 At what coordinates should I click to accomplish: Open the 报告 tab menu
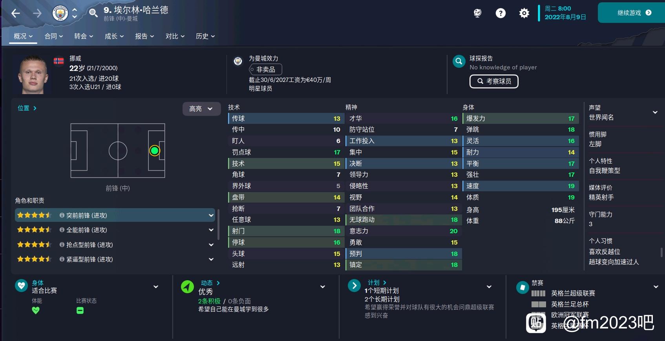pos(144,36)
